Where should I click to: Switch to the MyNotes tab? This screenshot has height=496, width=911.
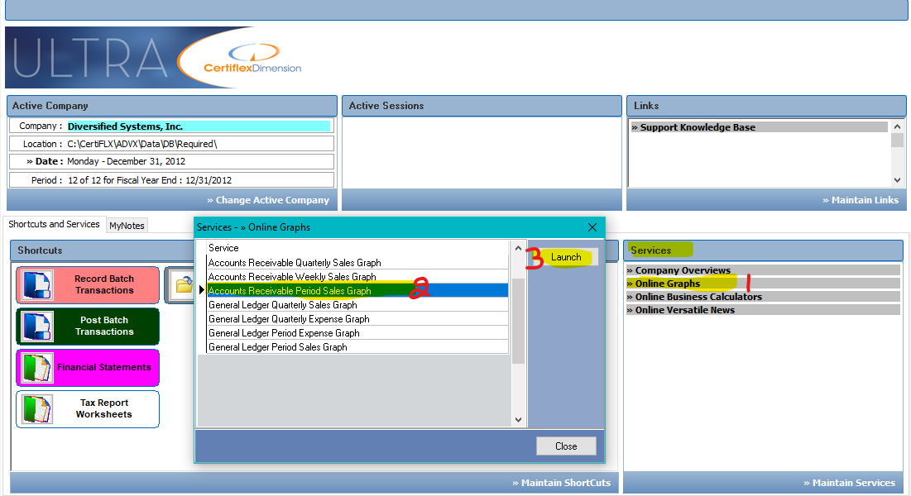click(127, 226)
